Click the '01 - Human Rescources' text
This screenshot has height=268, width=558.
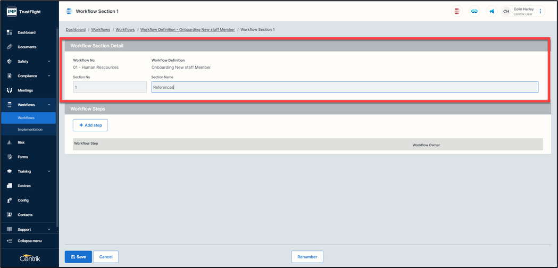(96, 68)
